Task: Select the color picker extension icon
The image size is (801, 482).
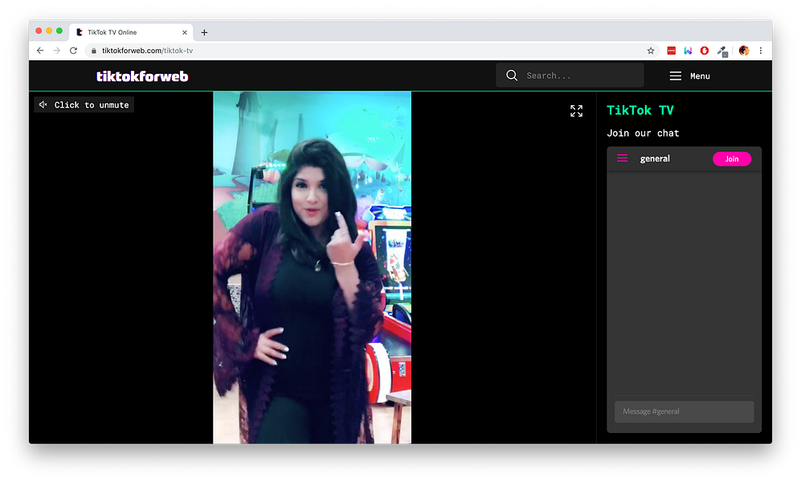Action: pyautogui.click(x=721, y=50)
